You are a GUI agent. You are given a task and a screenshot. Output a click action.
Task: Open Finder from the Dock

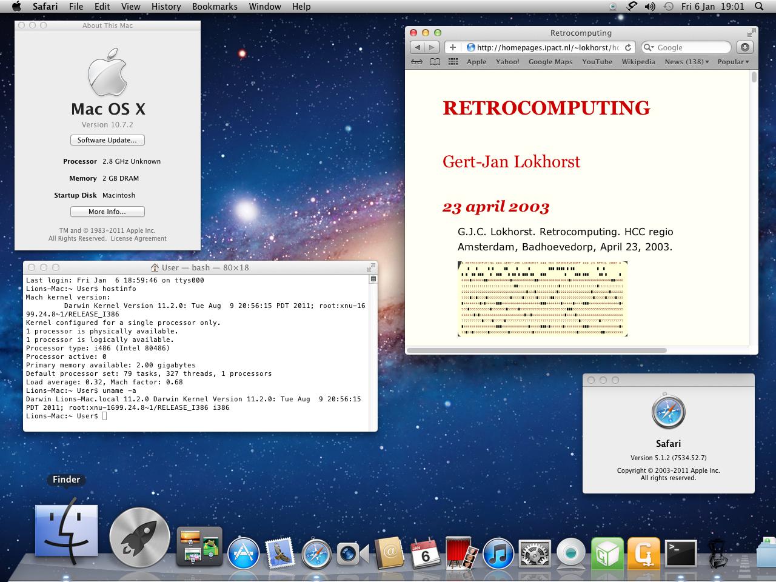click(x=66, y=532)
